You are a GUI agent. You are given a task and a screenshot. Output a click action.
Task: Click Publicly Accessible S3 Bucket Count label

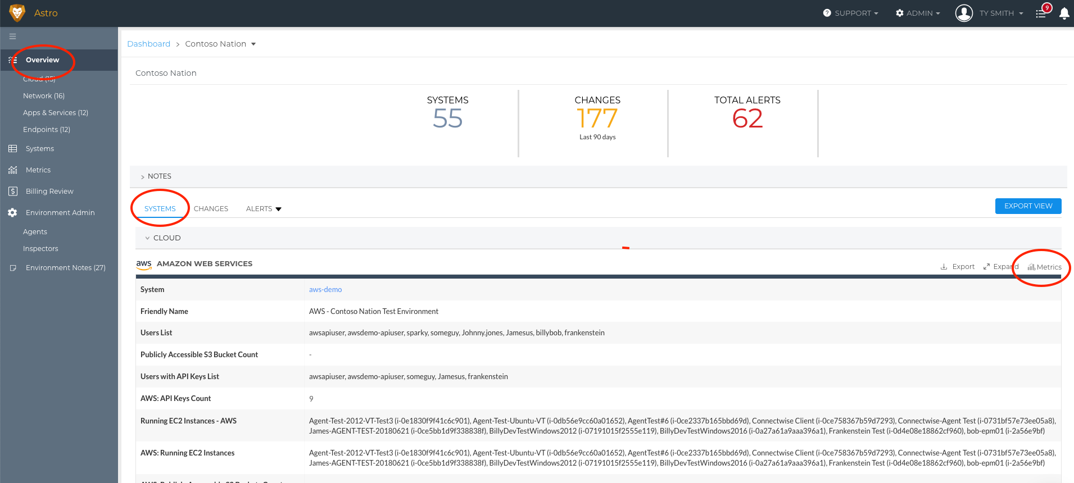click(x=199, y=355)
